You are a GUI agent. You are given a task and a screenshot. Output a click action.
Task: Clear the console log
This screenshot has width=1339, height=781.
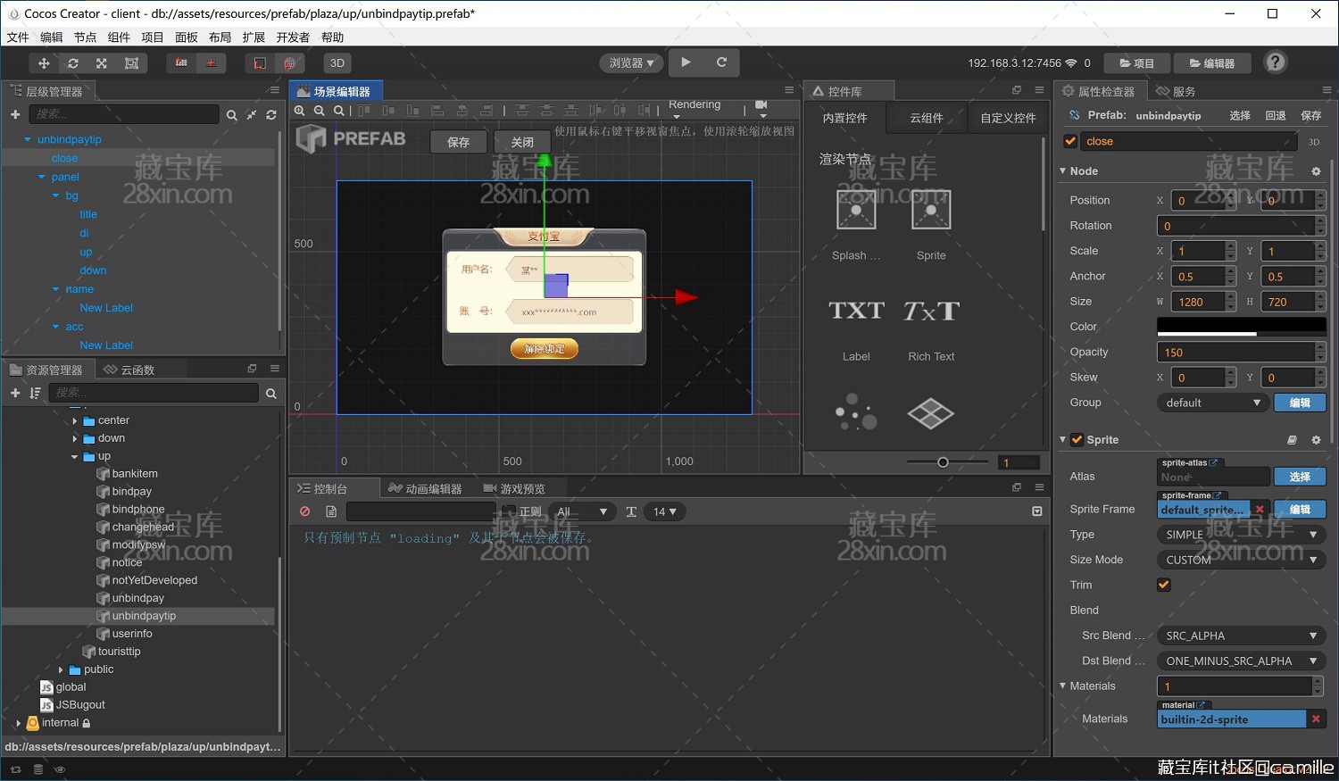[x=305, y=511]
